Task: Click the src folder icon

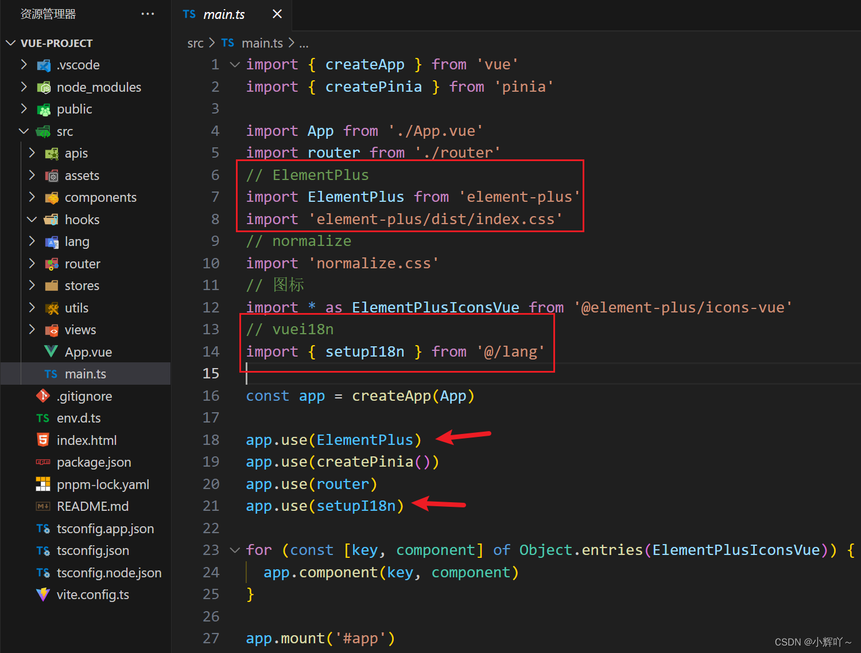Action: pyautogui.click(x=44, y=131)
